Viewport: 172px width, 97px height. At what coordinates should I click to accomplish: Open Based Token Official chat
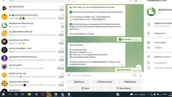click(33, 84)
